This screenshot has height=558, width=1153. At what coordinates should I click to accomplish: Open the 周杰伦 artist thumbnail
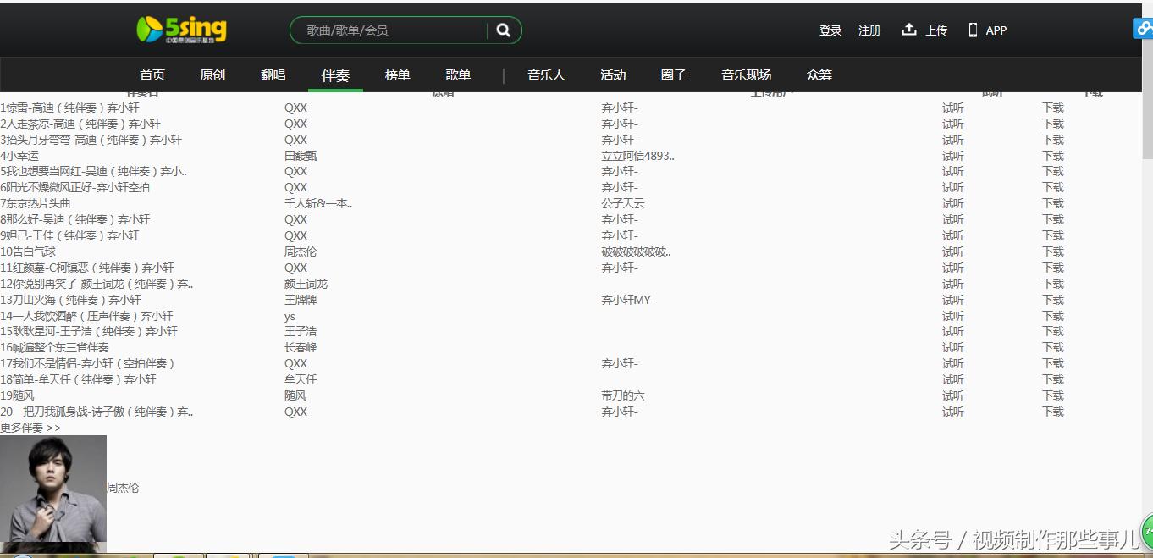coord(53,489)
